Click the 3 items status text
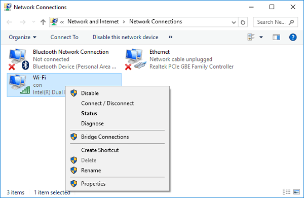The image size is (304, 198). tap(16, 192)
